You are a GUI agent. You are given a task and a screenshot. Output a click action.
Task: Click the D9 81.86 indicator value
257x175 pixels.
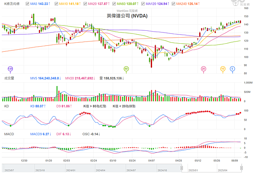[64, 106]
